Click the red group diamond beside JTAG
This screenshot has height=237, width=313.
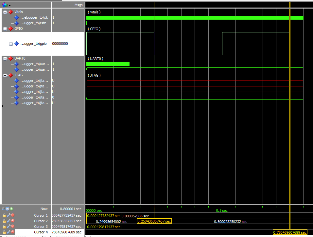pos(10,75)
